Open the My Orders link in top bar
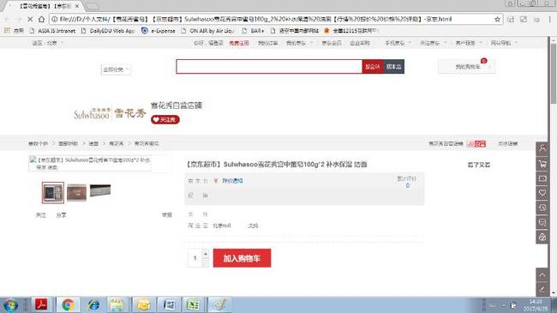 coord(267,43)
